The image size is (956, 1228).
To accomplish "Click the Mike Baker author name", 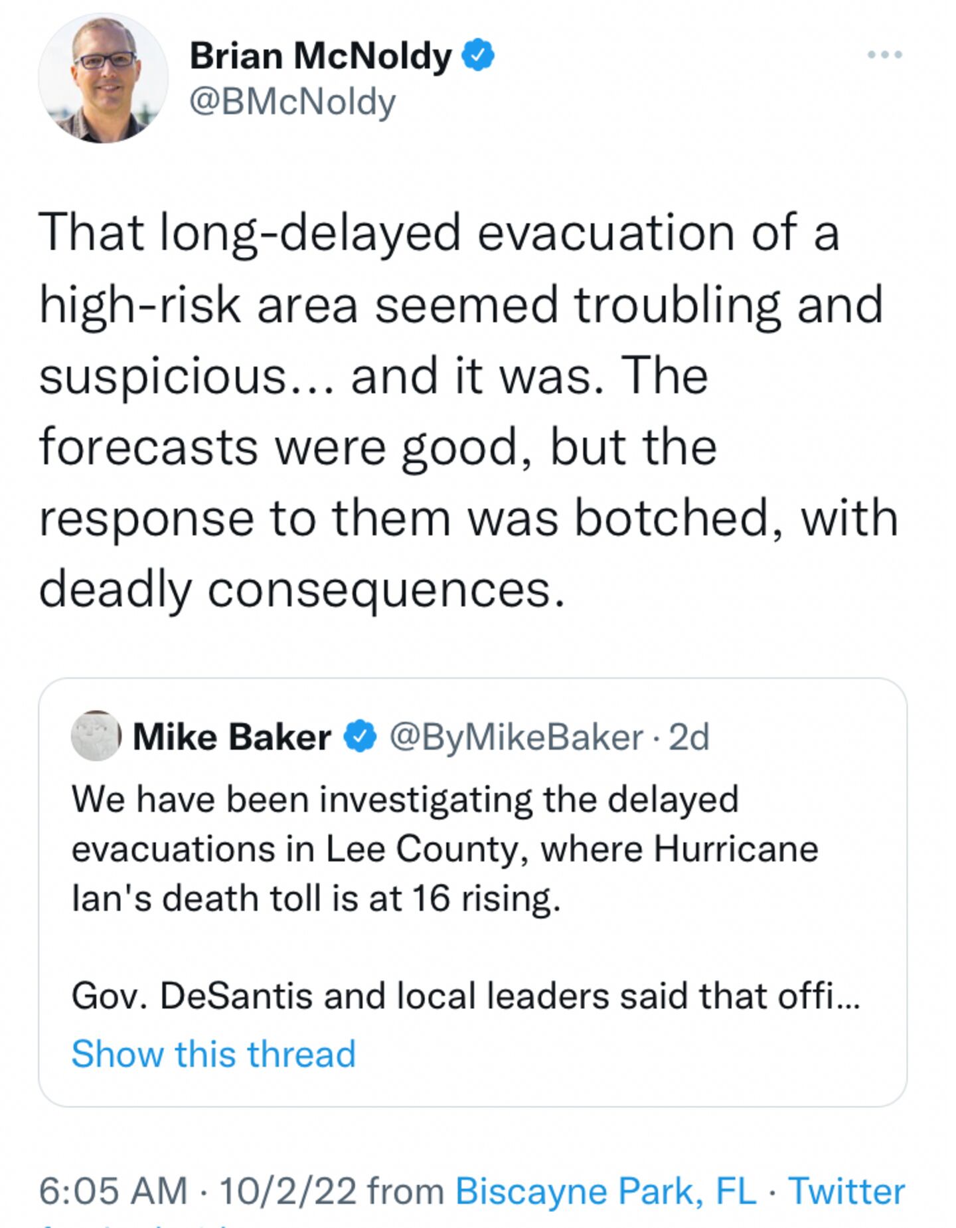I will pos(232,737).
